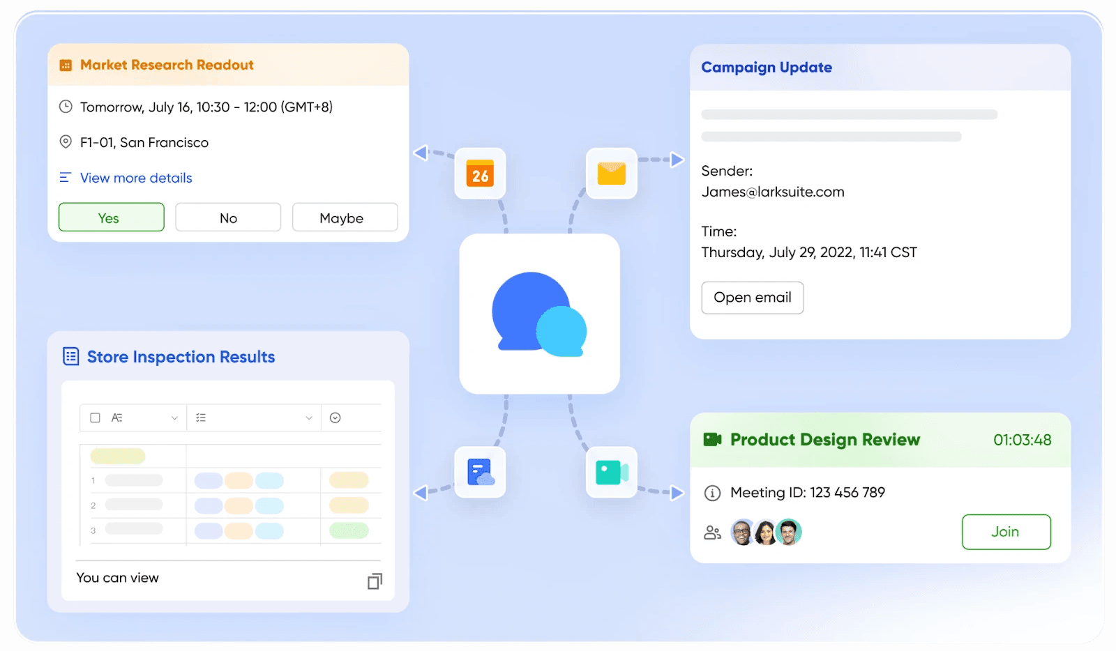Click the Store Inspection Results title

[181, 357]
